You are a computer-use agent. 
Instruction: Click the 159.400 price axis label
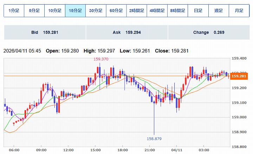point(239,58)
